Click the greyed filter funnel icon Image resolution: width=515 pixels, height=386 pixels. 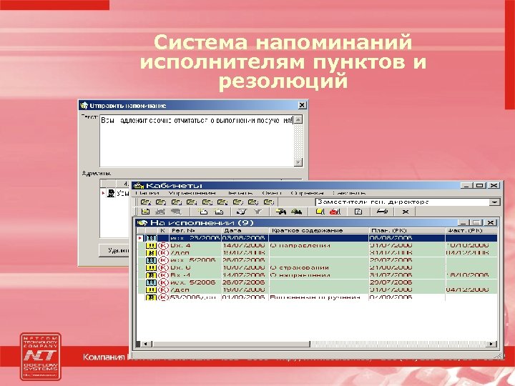pyautogui.click(x=257, y=212)
